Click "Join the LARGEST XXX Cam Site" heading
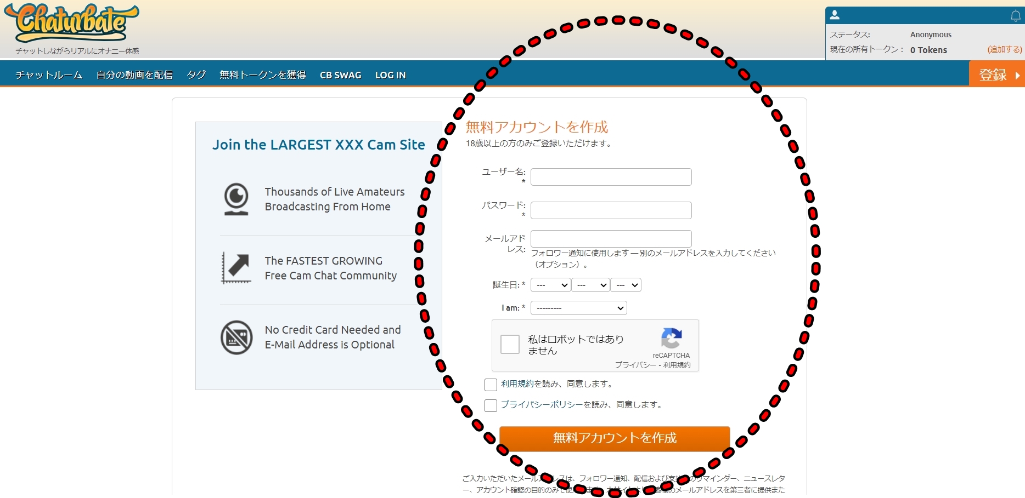This screenshot has width=1025, height=498. click(x=319, y=145)
